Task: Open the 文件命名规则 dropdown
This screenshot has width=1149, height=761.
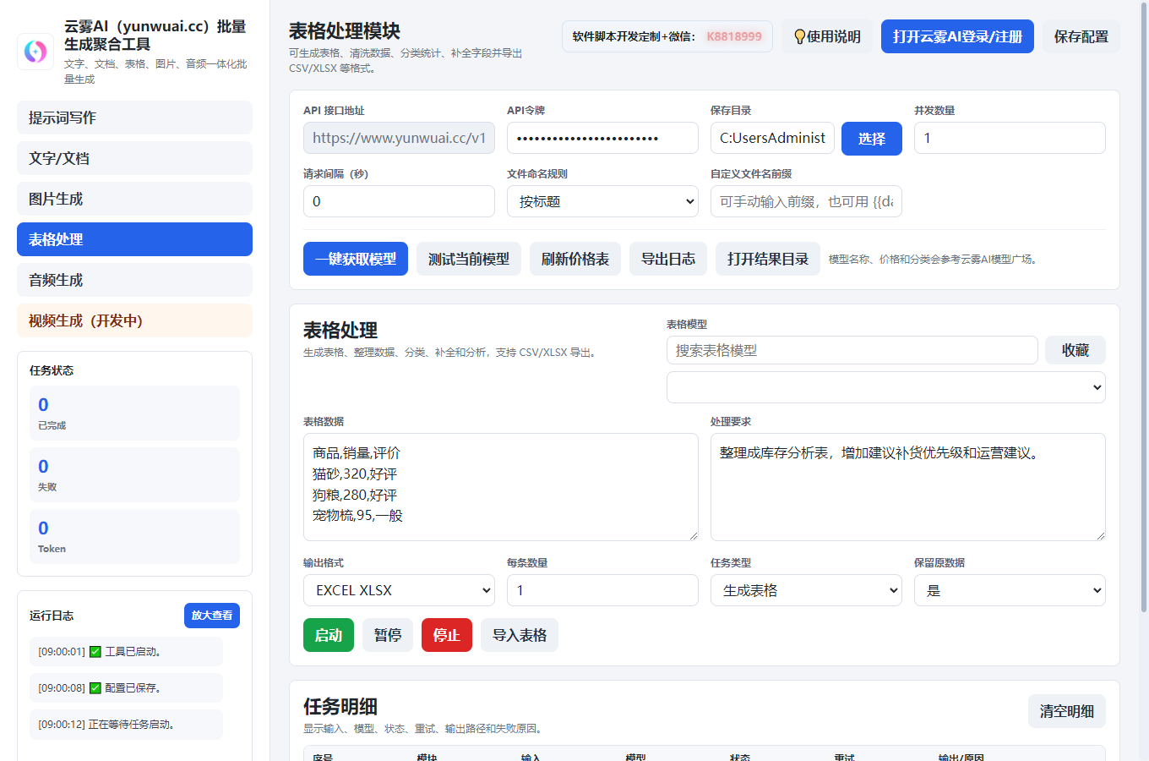Action: coord(602,201)
